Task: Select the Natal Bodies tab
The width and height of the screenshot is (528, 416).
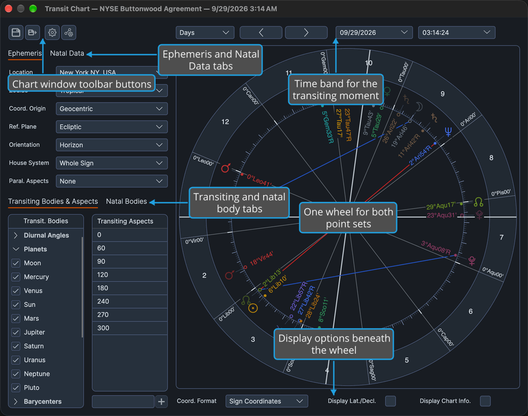Action: (x=126, y=201)
